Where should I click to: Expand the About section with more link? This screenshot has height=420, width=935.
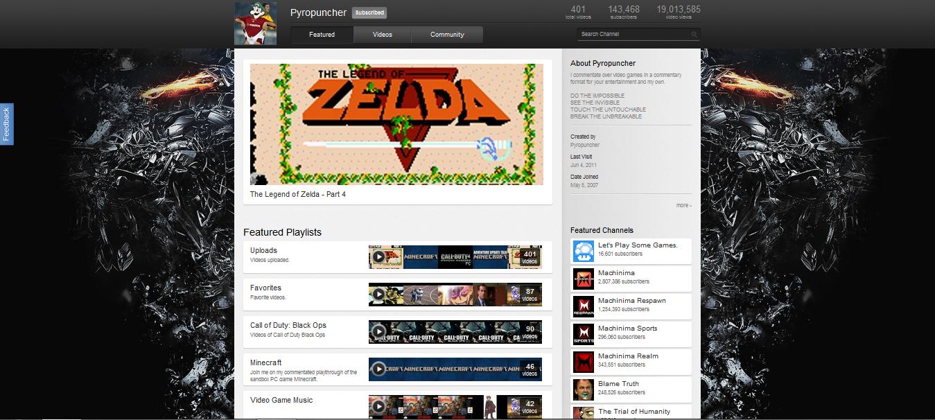683,206
